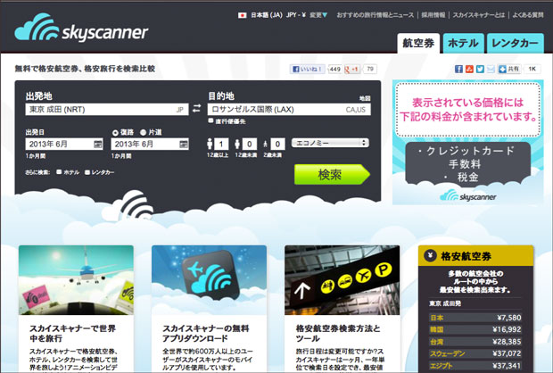Select the スウェーデン ¥37,072 price row

475,353
